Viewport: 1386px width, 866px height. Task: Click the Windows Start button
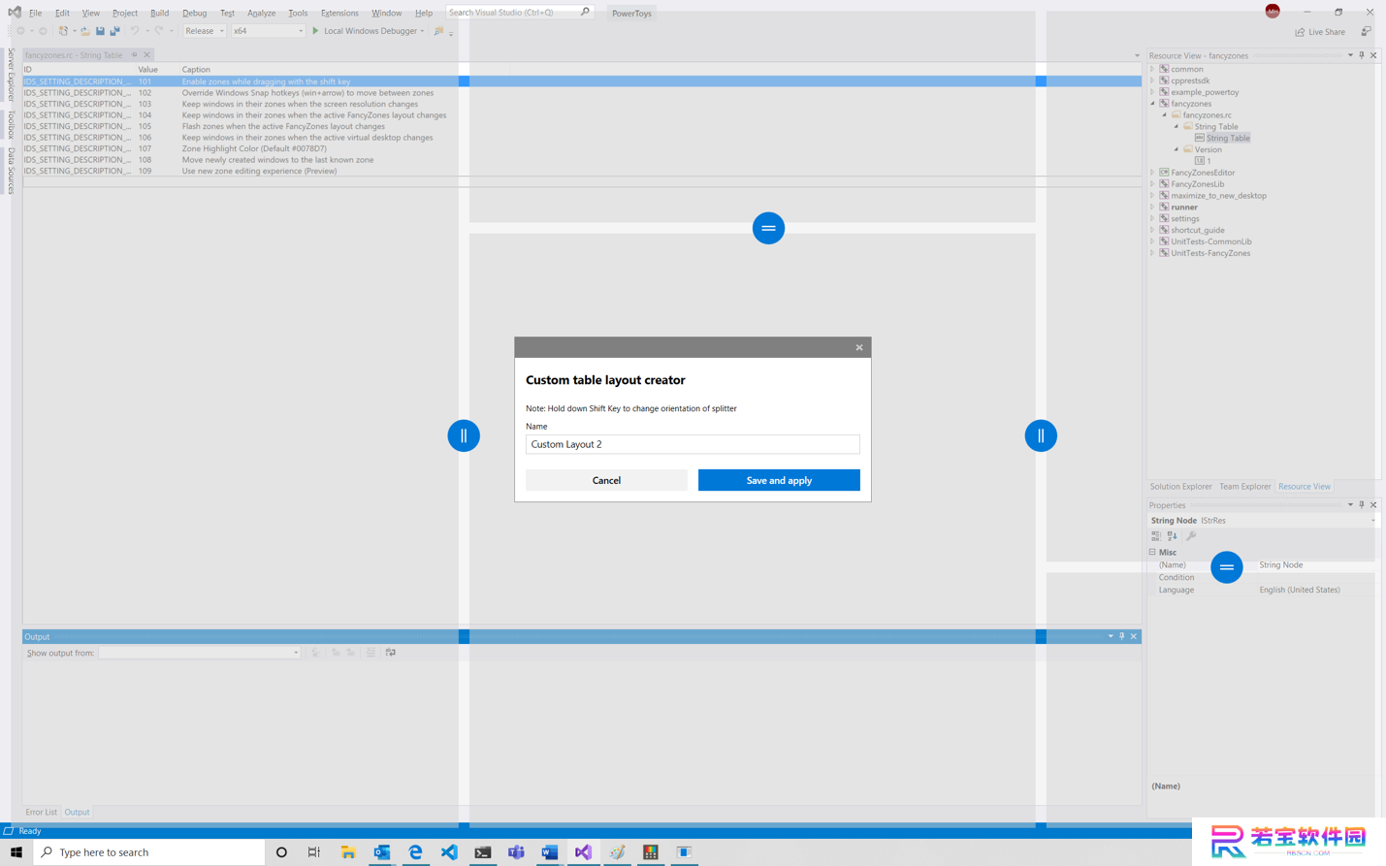pos(16,852)
